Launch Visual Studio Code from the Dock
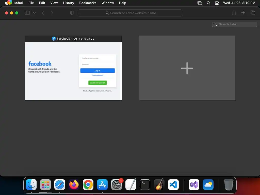The width and height of the screenshot is (260, 195). click(x=173, y=185)
